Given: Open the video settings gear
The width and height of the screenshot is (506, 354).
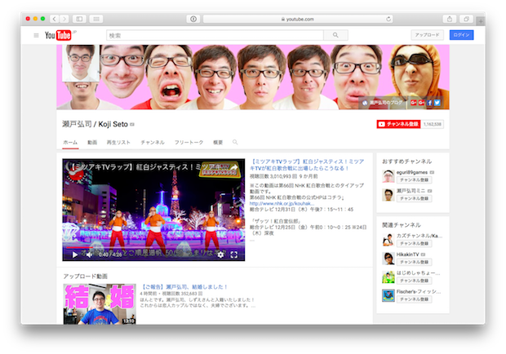Looking at the screenshot, I should (x=220, y=254).
